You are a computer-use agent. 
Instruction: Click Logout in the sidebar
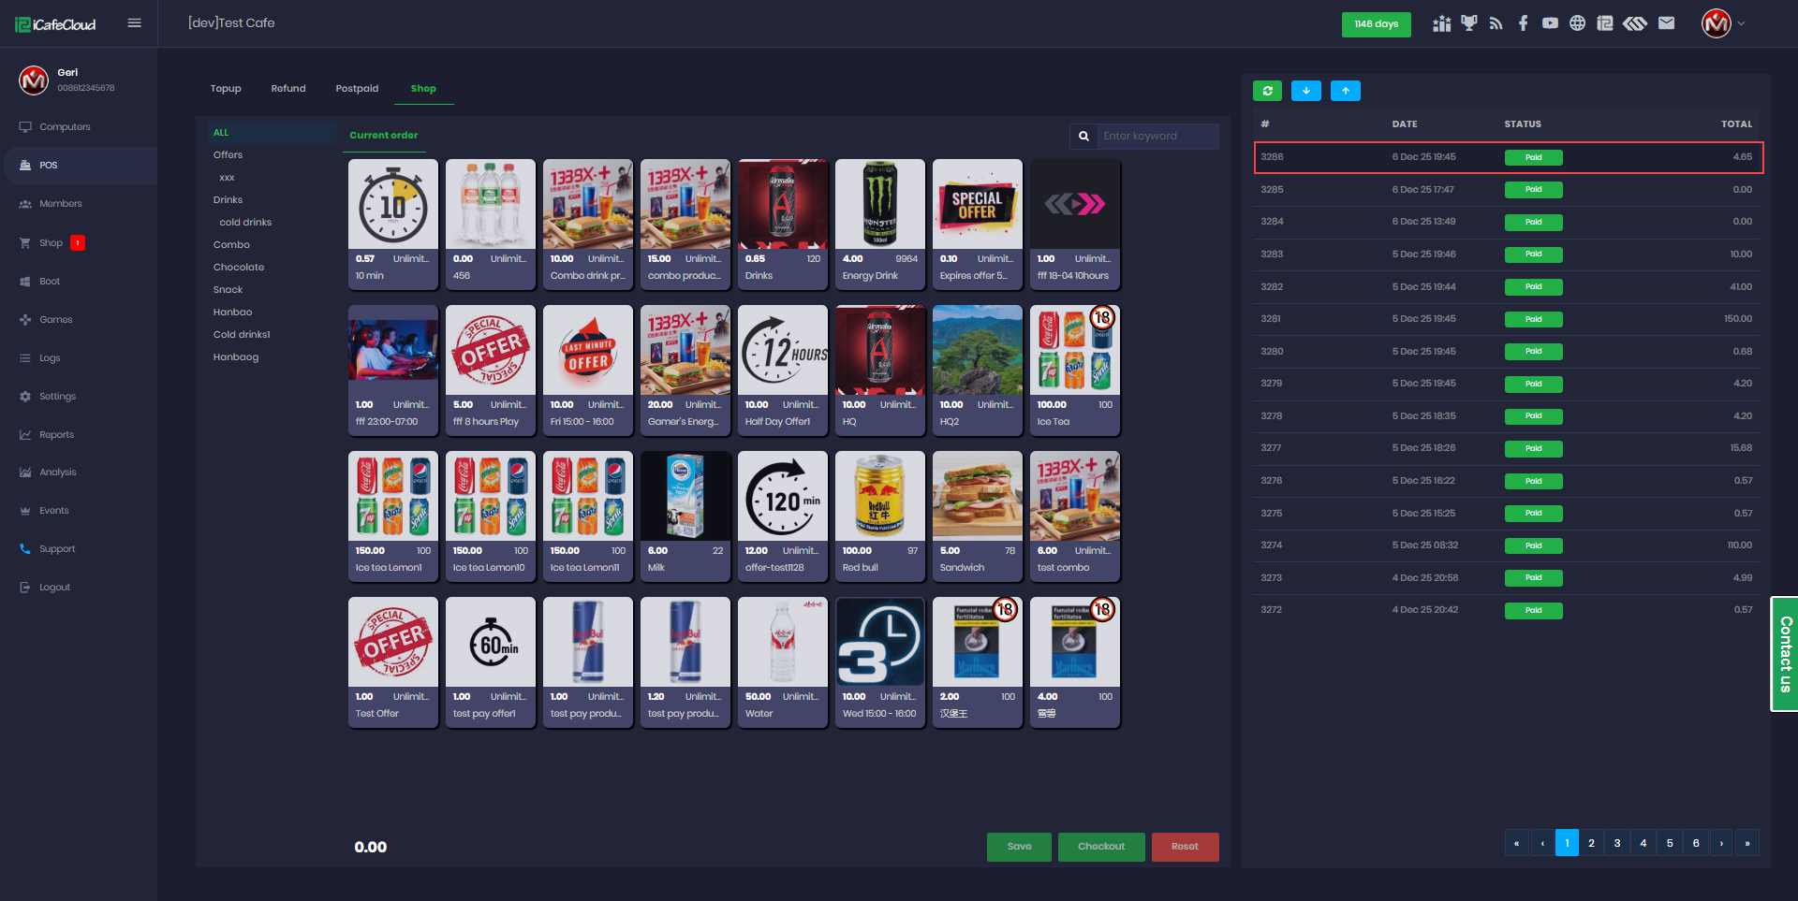pyautogui.click(x=54, y=588)
